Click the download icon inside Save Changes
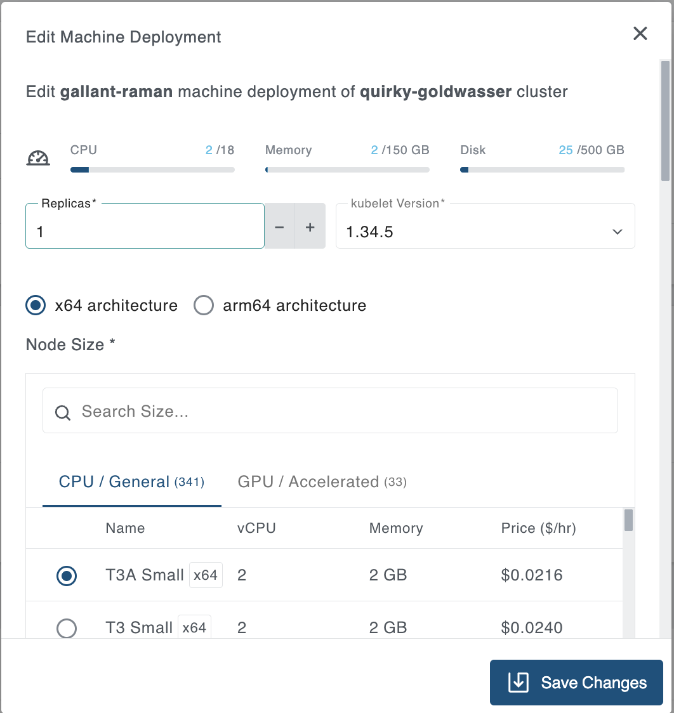Image resolution: width=674 pixels, height=713 pixels. tap(518, 682)
